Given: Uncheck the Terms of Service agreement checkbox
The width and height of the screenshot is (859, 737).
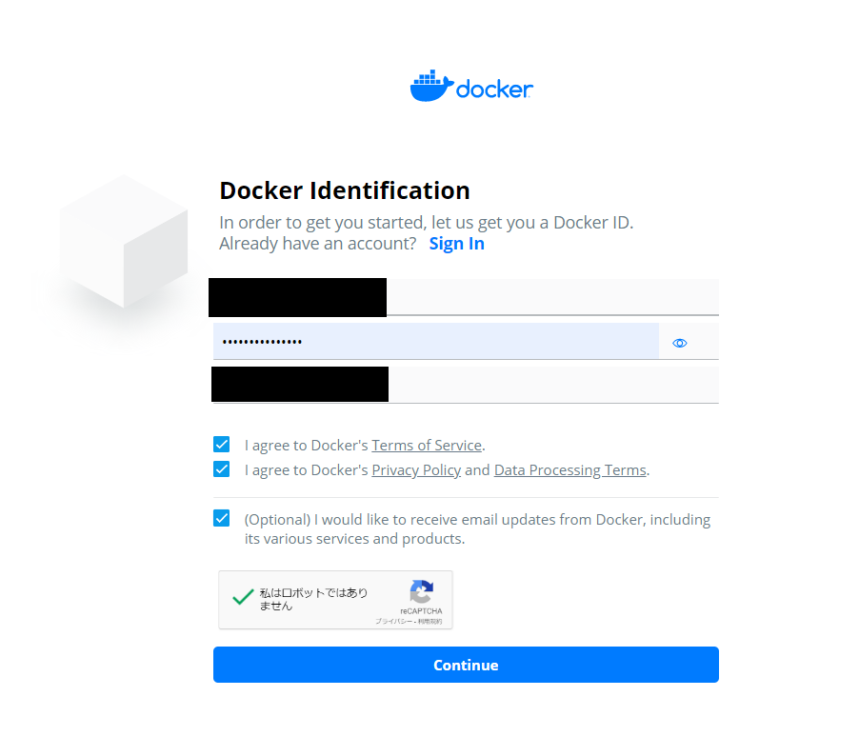Looking at the screenshot, I should (221, 445).
